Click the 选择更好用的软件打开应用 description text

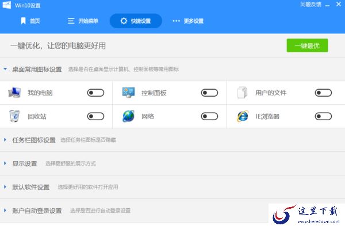(88, 187)
